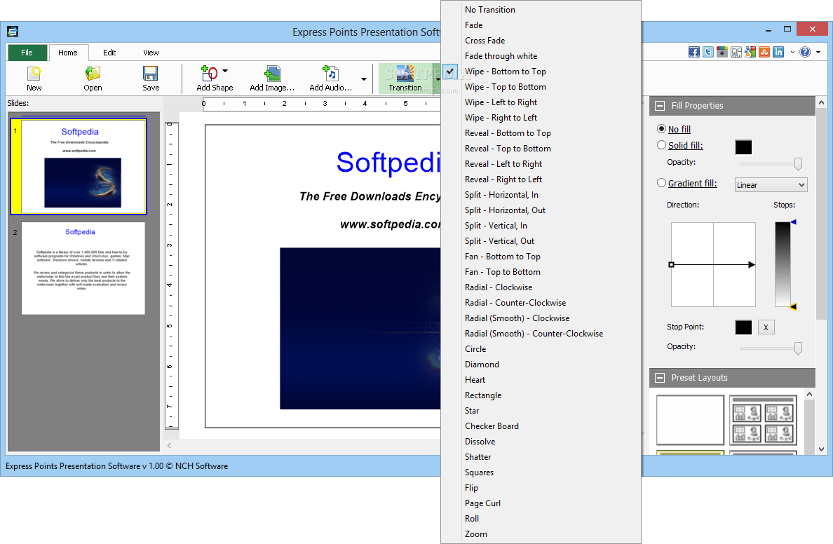Click canvas horizontal scrollbar left arrow
The height and width of the screenshot is (544, 833).
click(169, 446)
